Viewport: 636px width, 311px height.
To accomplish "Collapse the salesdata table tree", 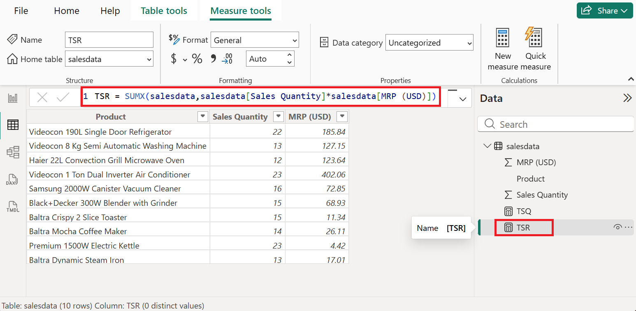I will click(x=487, y=146).
